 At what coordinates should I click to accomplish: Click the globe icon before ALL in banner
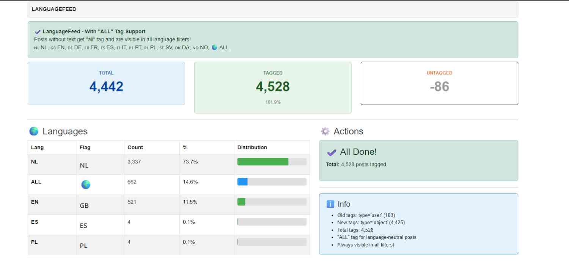tap(215, 47)
